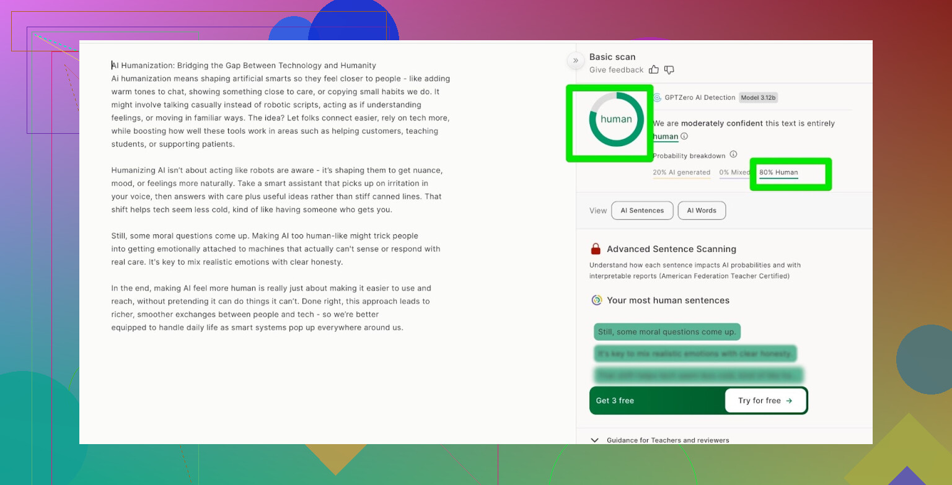
Task: Click the red lock icon for Advanced Scanning
Action: 596,249
